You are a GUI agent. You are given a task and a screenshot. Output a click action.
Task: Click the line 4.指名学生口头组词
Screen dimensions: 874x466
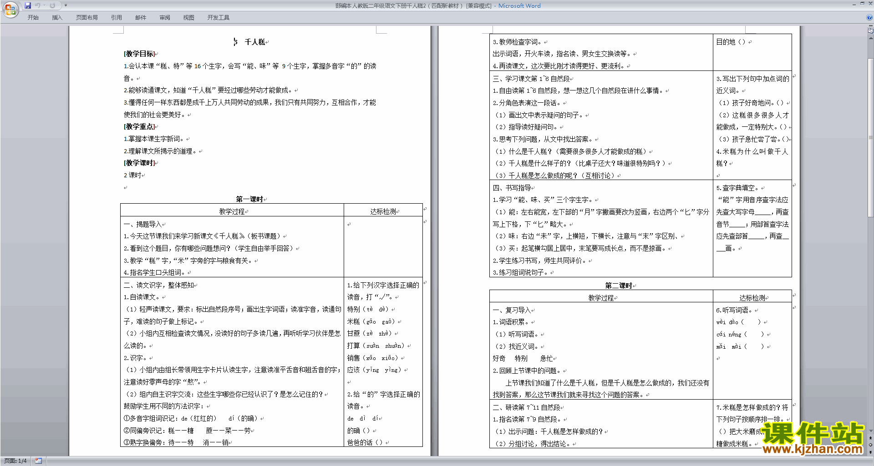pos(155,272)
